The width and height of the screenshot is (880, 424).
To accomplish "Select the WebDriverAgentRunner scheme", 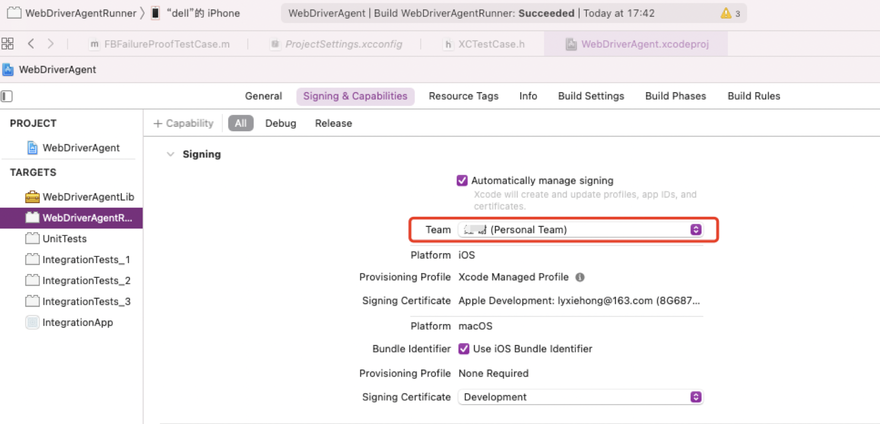I will 80,13.
